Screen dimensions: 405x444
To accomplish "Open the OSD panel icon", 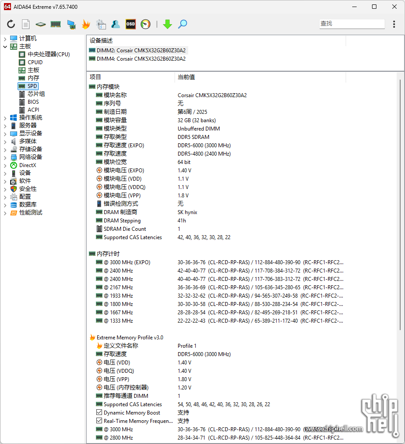I will (131, 24).
